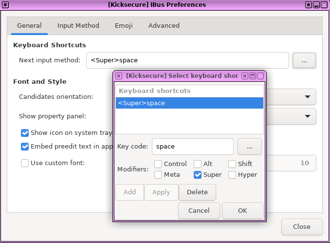Switch to the Input Method tab
This screenshot has height=243, width=330.
pos(78,26)
